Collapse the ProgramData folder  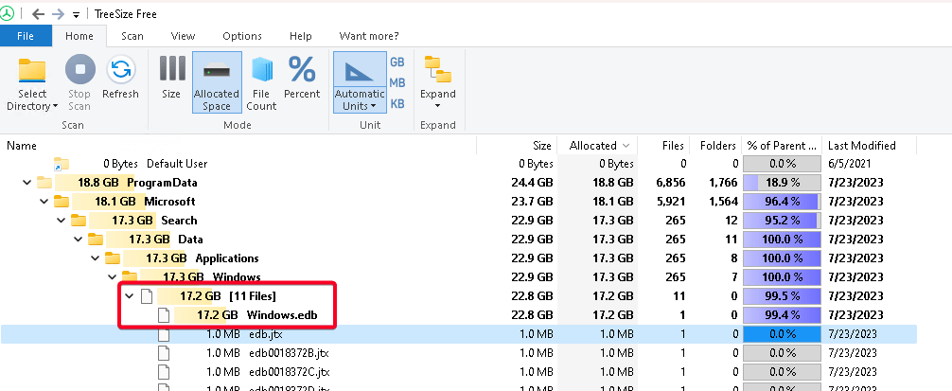tap(26, 183)
